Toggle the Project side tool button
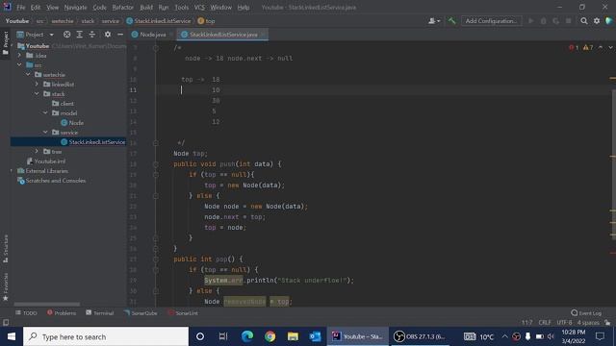 (x=6, y=43)
